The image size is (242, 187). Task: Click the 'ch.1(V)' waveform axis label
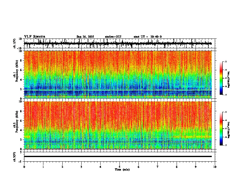15,43
